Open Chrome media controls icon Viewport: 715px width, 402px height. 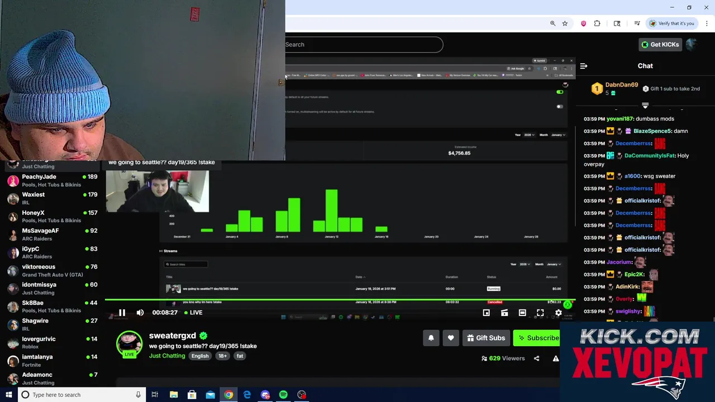click(637, 23)
